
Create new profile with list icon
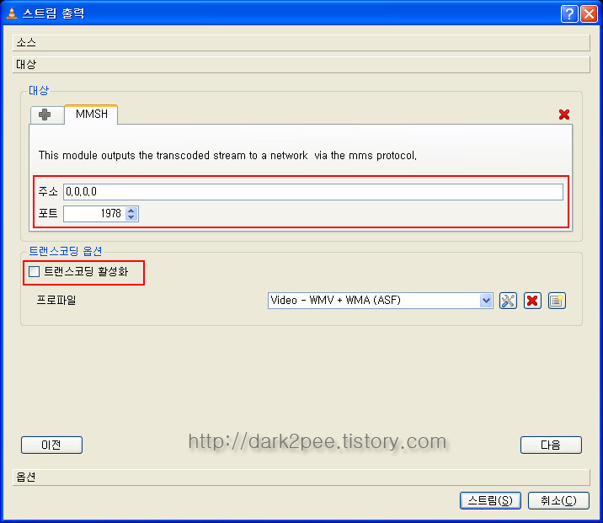(x=557, y=301)
